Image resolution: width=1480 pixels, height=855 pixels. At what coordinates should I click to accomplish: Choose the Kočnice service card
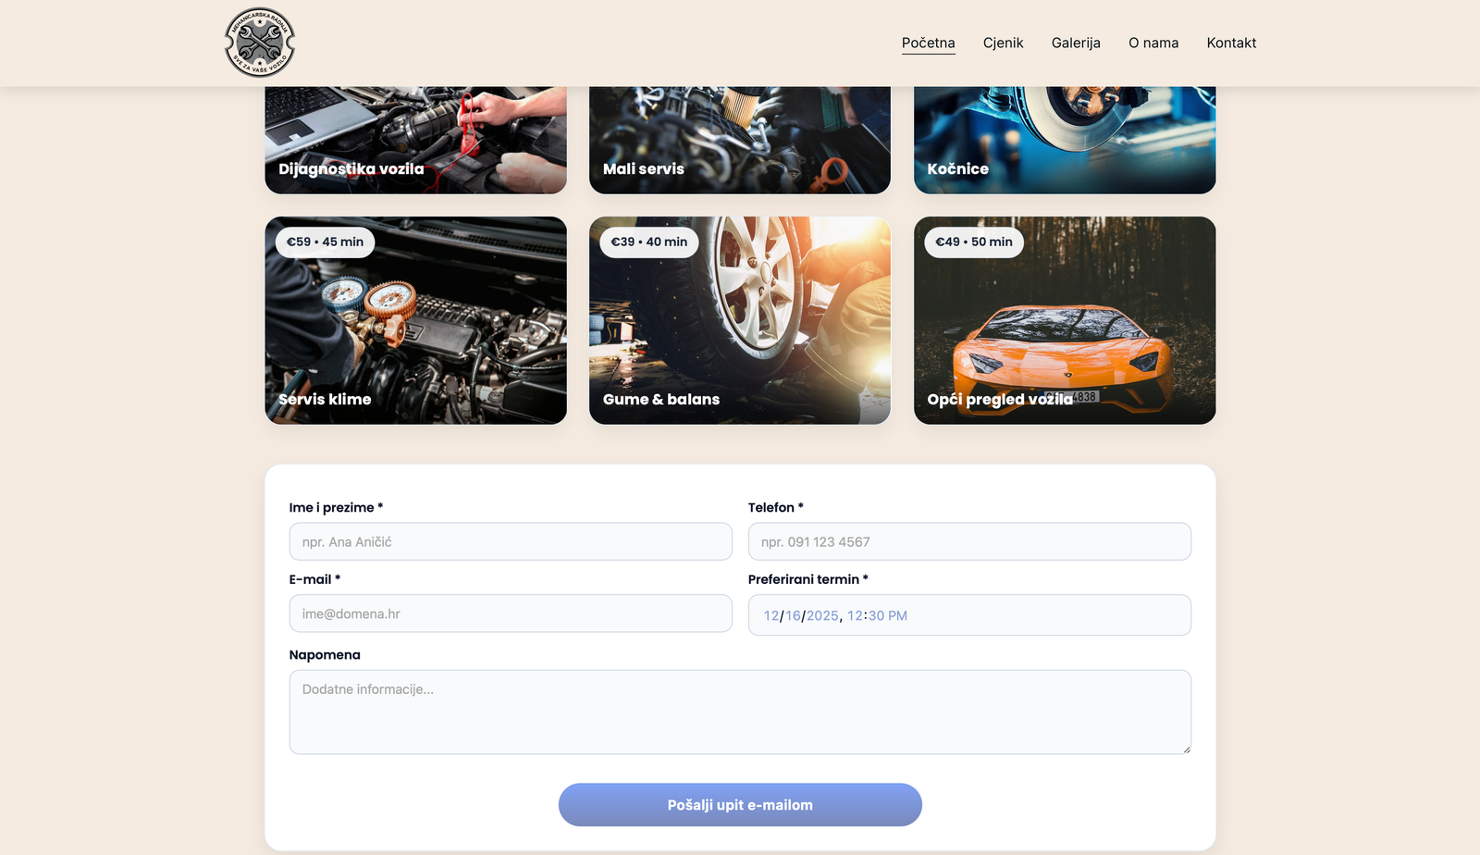pos(1064,139)
